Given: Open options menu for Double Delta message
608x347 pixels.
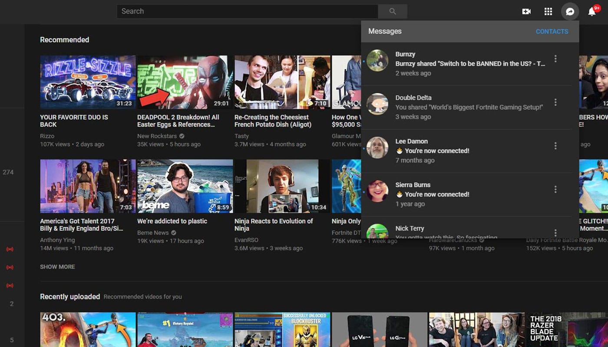Looking at the screenshot, I should pos(555,102).
